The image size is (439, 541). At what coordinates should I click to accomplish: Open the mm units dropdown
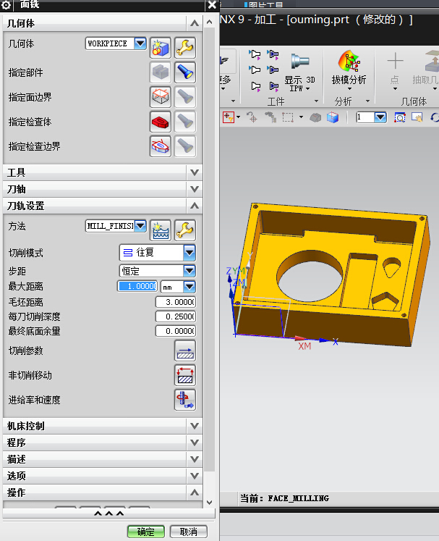[x=189, y=286]
